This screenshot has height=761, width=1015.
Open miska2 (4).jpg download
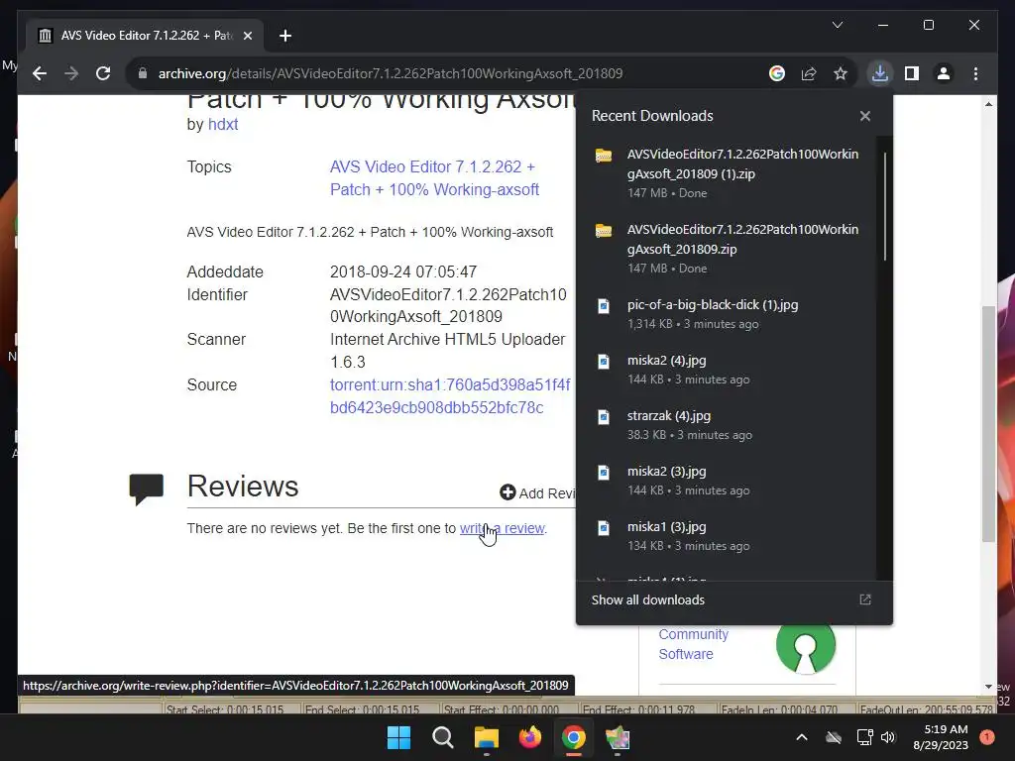[729, 370]
